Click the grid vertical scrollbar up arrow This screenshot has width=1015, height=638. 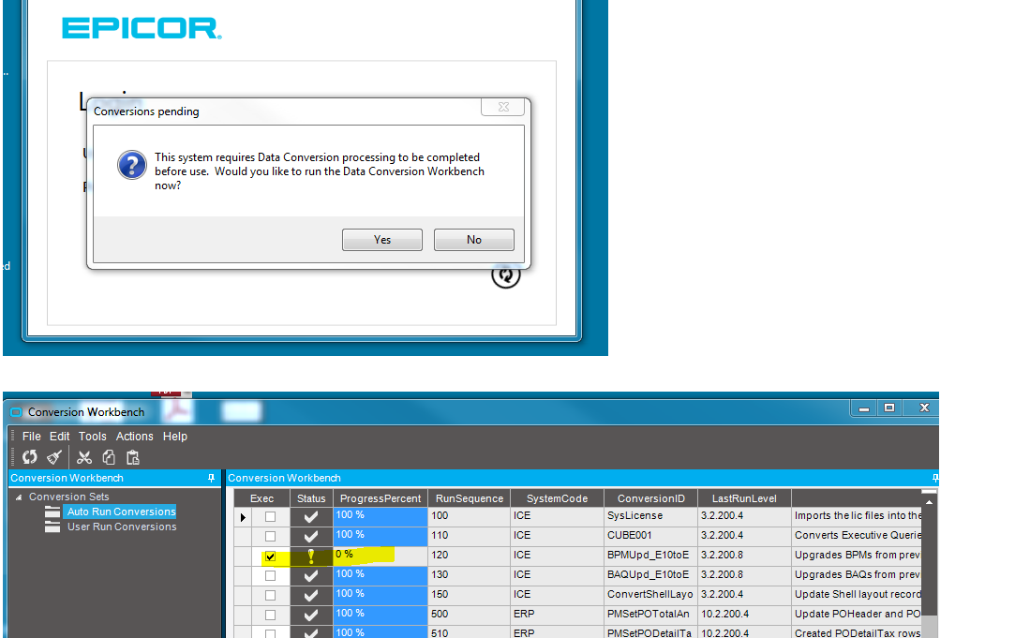coord(929,502)
